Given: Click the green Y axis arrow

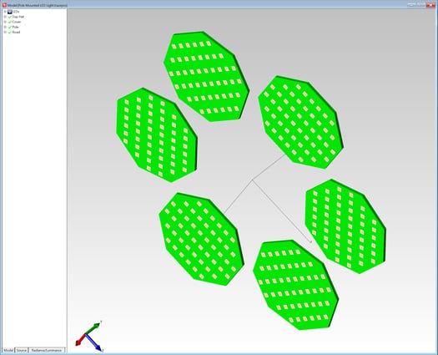Looking at the screenshot, I should coord(93,328).
